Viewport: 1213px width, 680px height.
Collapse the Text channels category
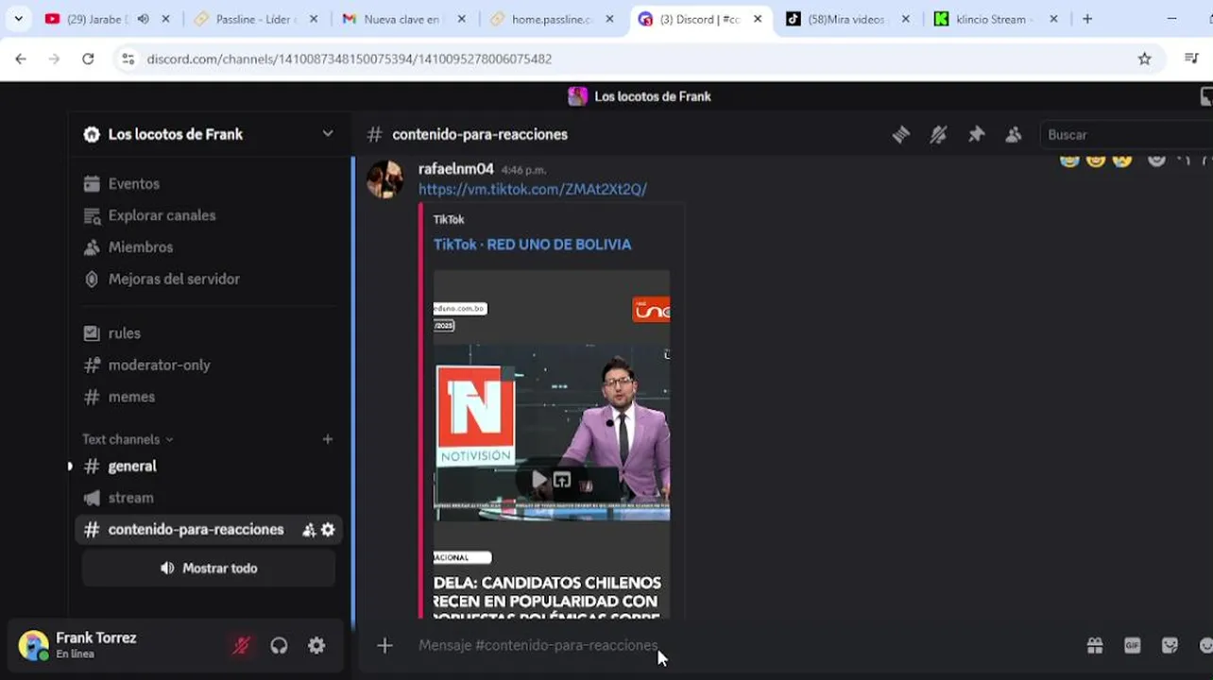[128, 439]
